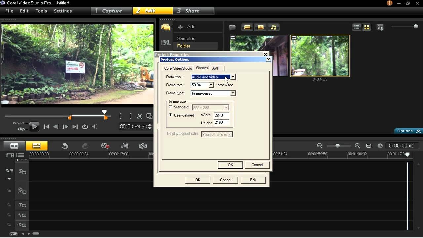The height and width of the screenshot is (238, 423).
Task: Click Cancel in Project Options dialog
Action: coord(257,165)
